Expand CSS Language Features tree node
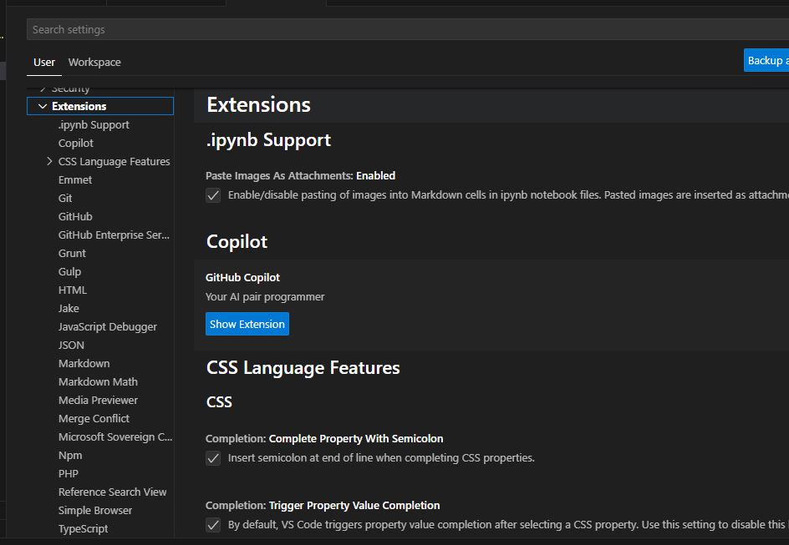 49,161
